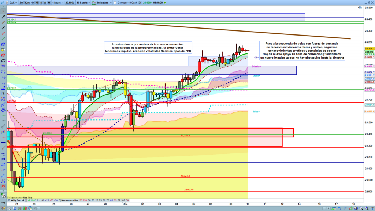This screenshot has height=211, width=375.
Task: Switch to the 1h timeframe
Action: click(33, 3)
